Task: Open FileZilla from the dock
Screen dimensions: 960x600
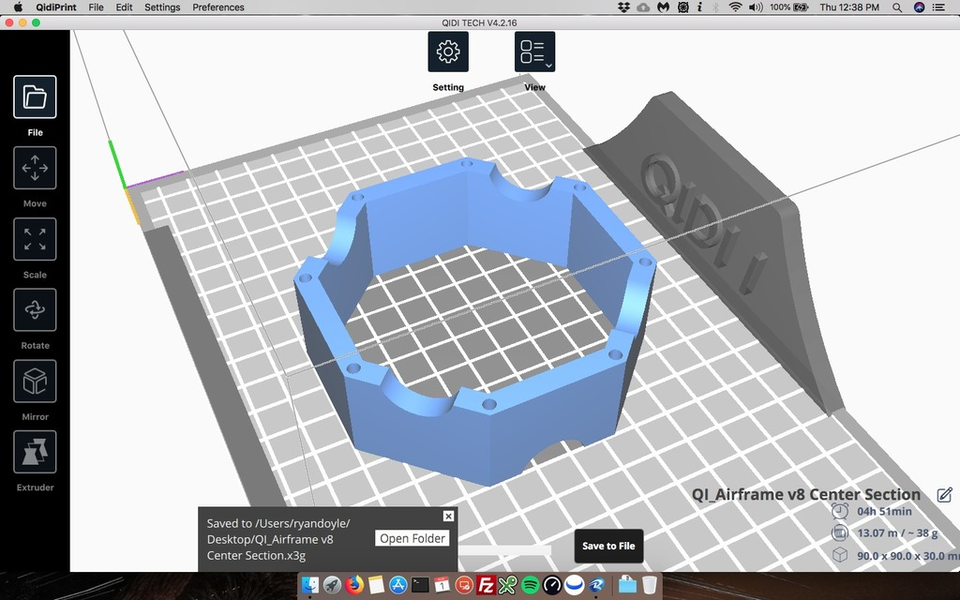Action: [x=487, y=585]
